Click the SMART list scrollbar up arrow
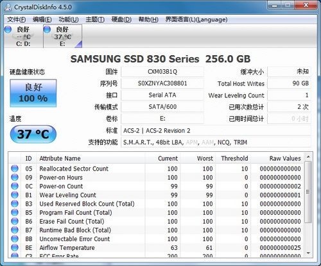This screenshot has height=266, width=321. pyautogui.click(x=308, y=157)
